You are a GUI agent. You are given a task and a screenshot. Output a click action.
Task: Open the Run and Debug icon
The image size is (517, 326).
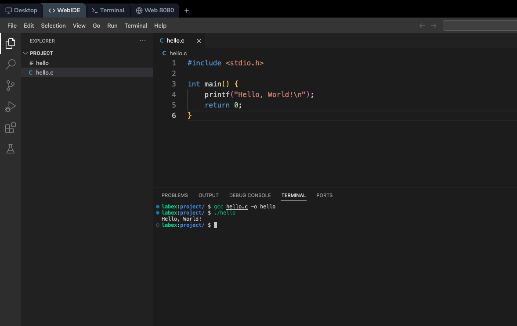click(x=10, y=107)
